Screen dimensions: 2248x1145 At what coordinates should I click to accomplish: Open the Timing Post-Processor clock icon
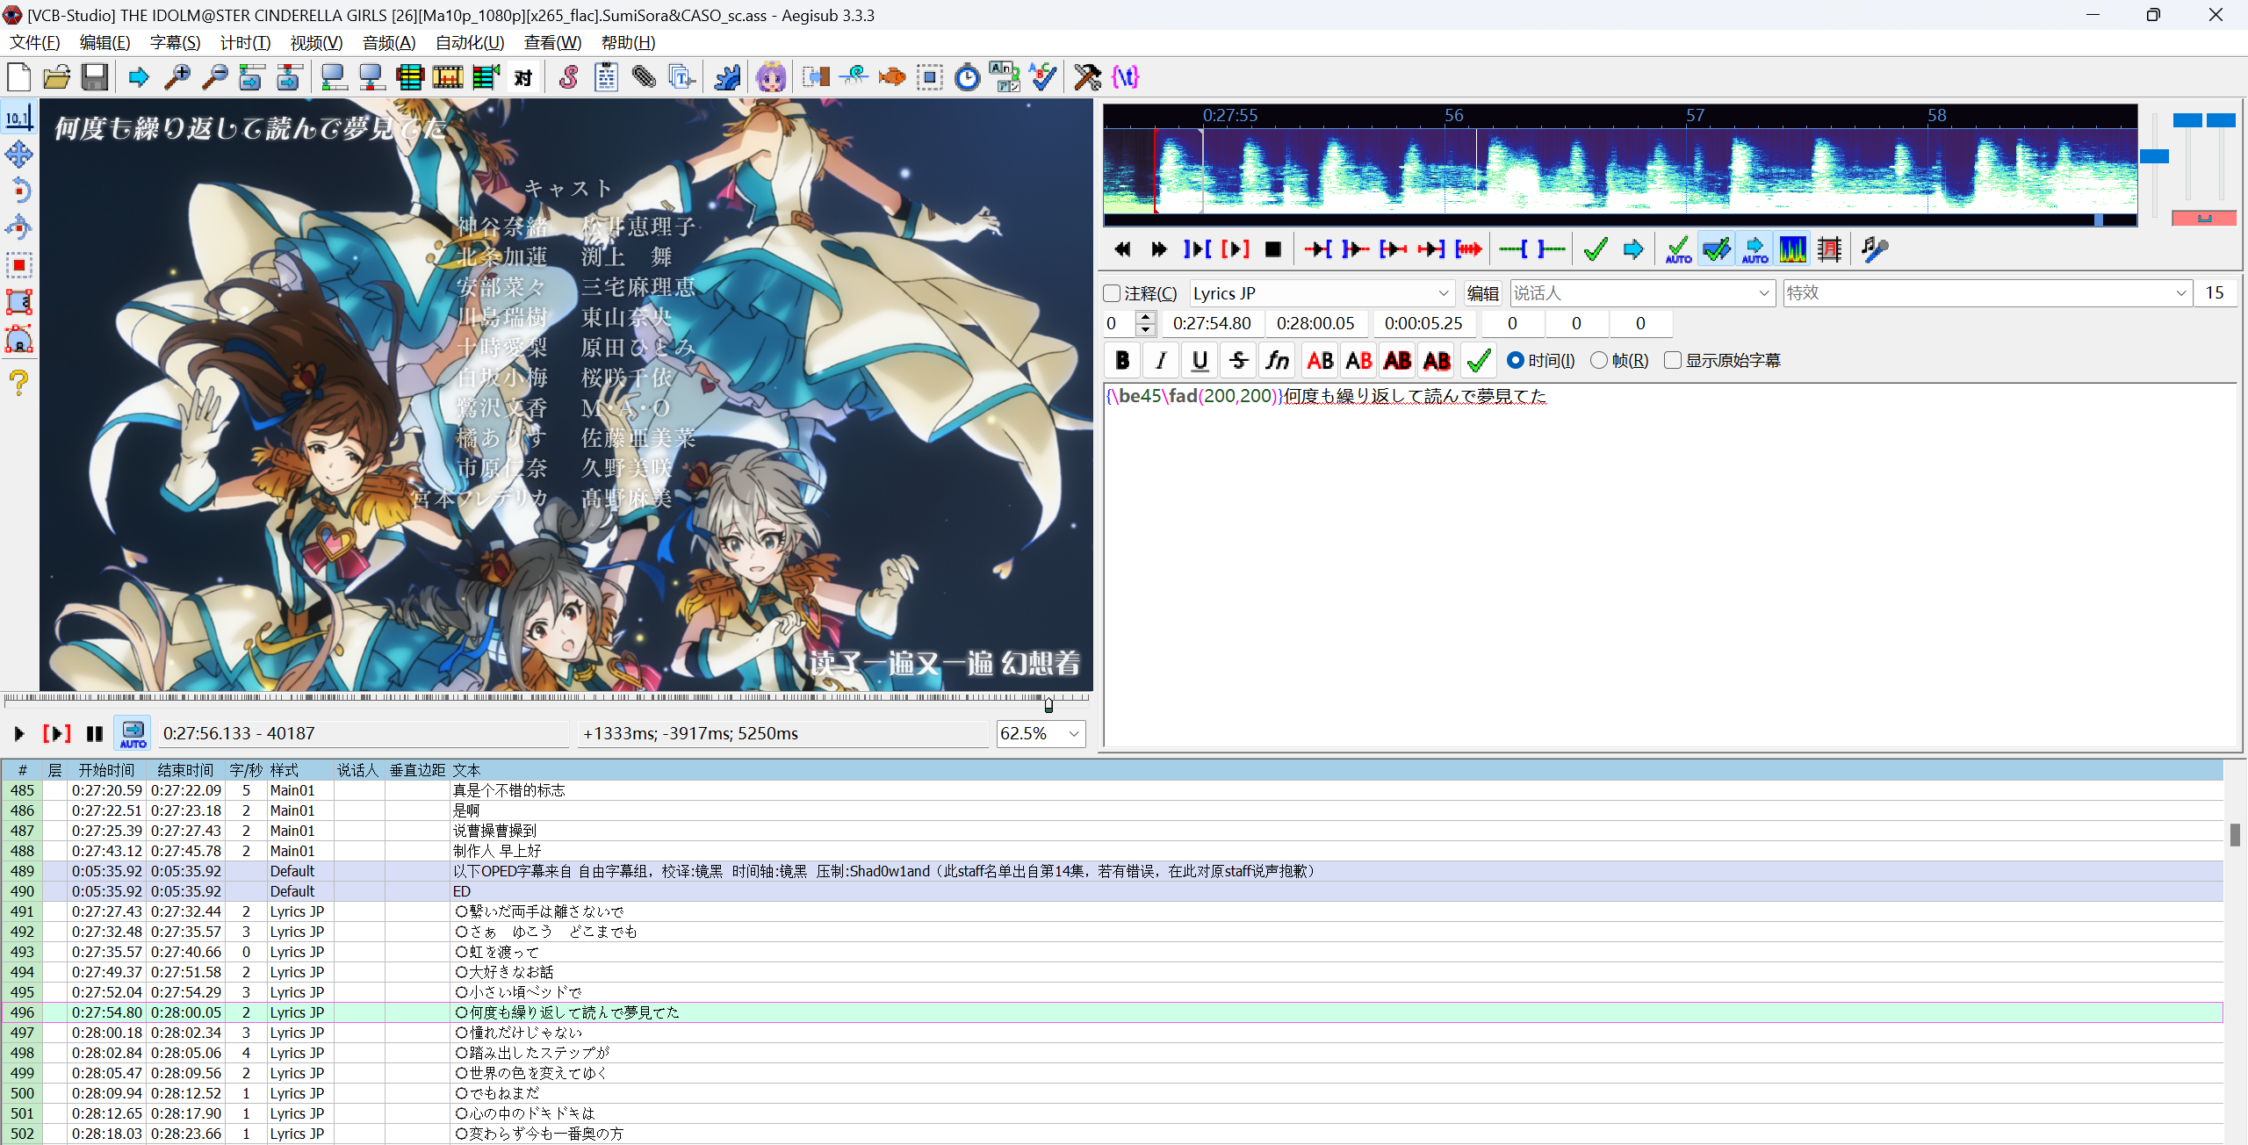967,77
